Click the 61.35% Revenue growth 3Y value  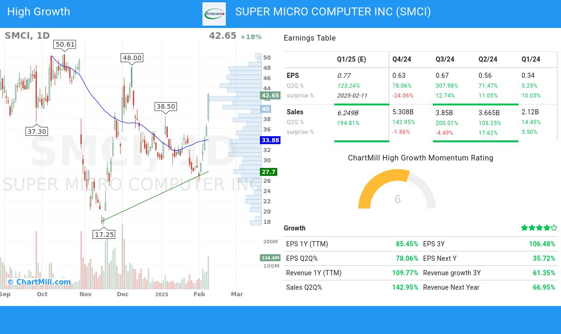point(544,273)
